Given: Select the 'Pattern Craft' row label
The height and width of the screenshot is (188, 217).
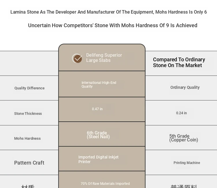Looking at the screenshot, I should (29, 163).
